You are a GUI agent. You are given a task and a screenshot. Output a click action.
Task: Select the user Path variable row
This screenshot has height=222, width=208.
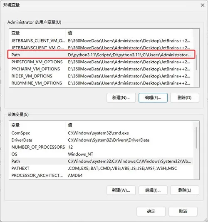pos(101,55)
